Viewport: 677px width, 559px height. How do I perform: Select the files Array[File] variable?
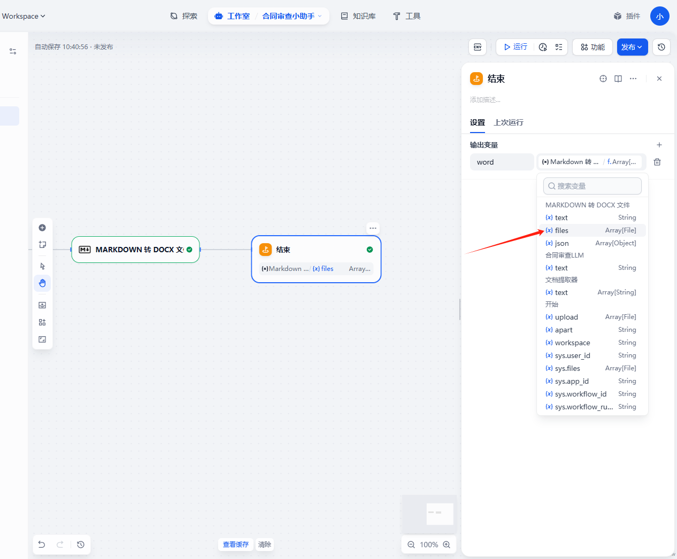[593, 230]
